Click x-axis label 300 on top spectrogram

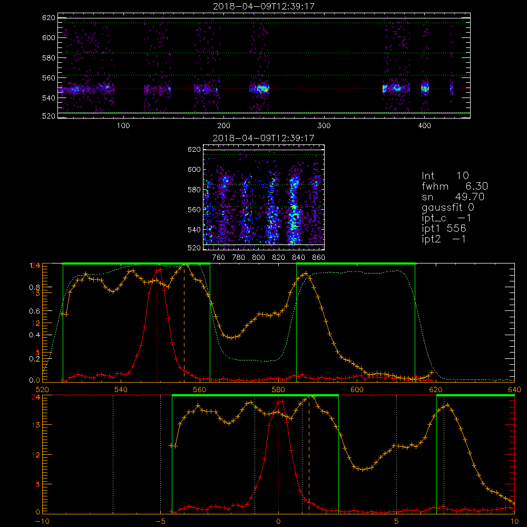tap(324, 126)
